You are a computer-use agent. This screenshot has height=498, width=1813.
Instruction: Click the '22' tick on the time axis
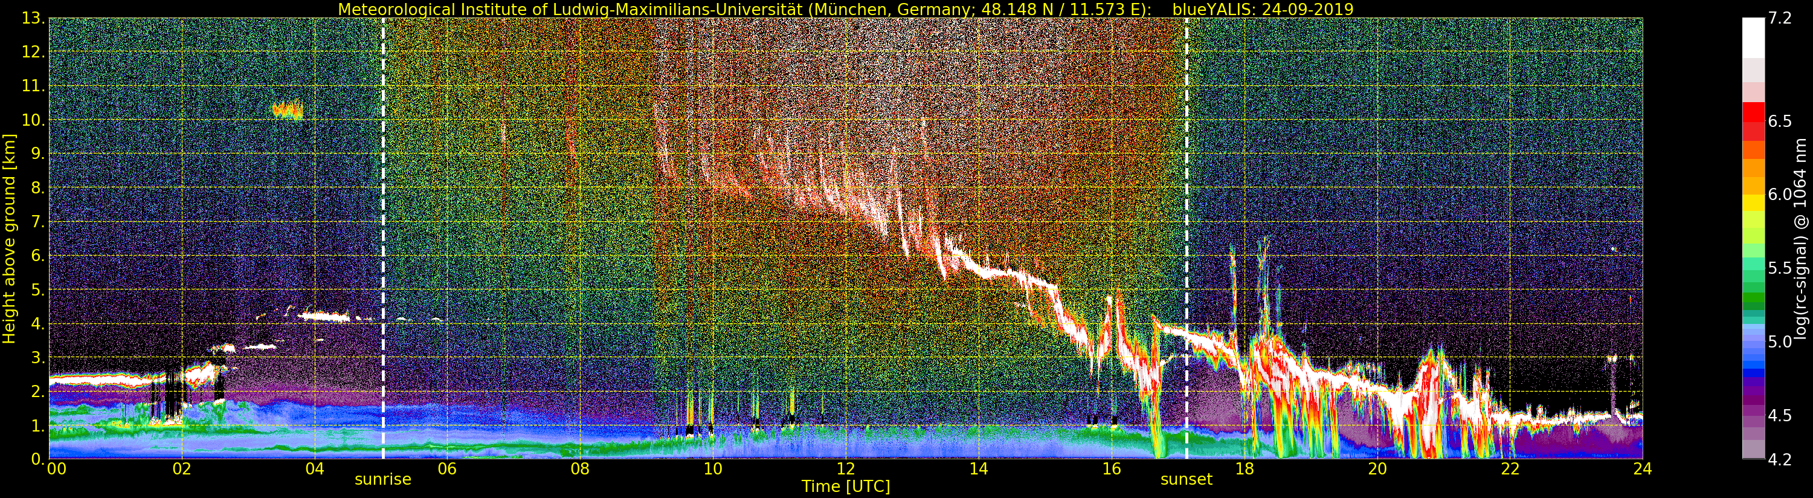click(1510, 469)
